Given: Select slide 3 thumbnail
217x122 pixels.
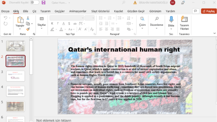Looking at the screenshot, I should [16, 76].
